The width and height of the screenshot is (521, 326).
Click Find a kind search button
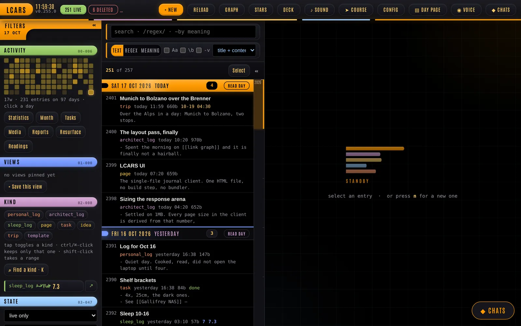[x=26, y=270]
